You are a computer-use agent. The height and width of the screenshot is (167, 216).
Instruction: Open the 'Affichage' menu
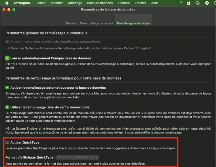tap(75, 3)
